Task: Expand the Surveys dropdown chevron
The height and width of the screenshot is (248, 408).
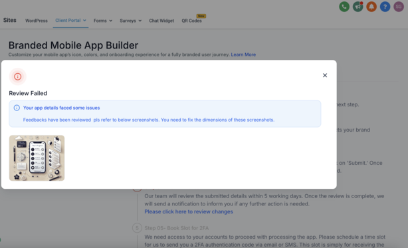Action: click(140, 21)
